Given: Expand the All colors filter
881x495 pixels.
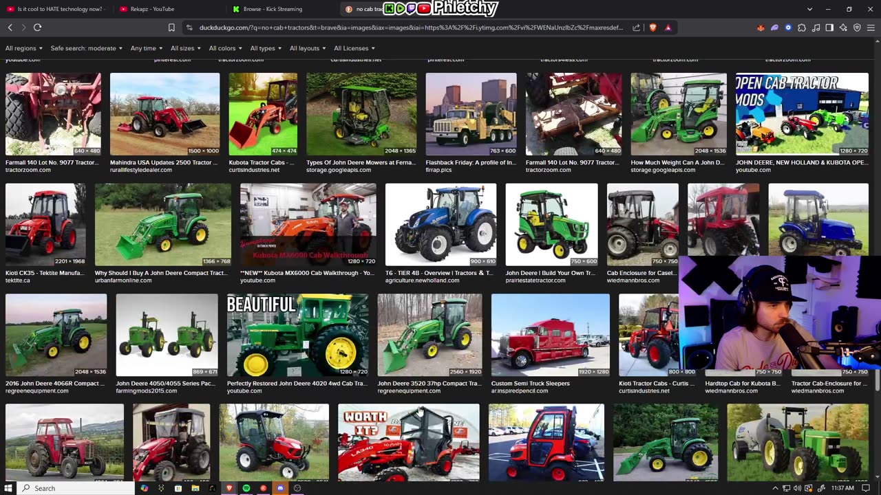Looking at the screenshot, I should pos(226,48).
